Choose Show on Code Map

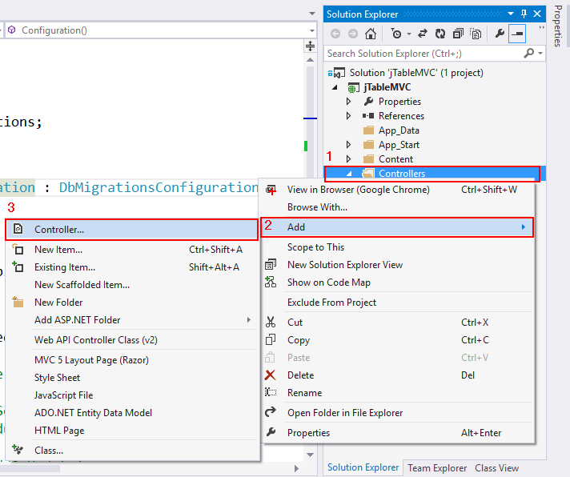[397, 283]
